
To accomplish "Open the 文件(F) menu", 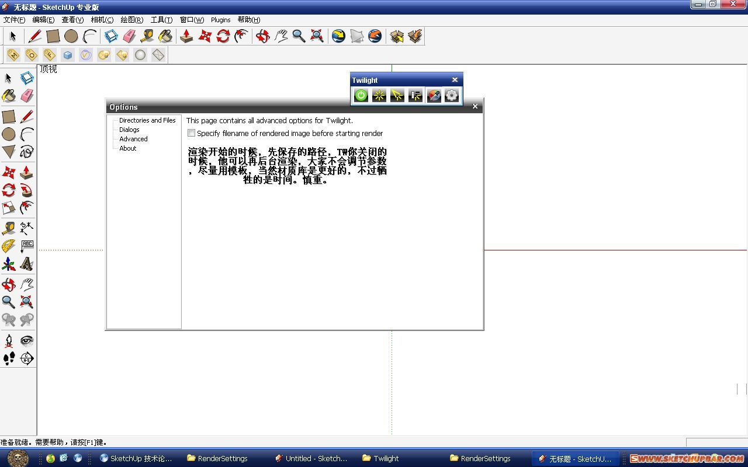I will (x=14, y=20).
